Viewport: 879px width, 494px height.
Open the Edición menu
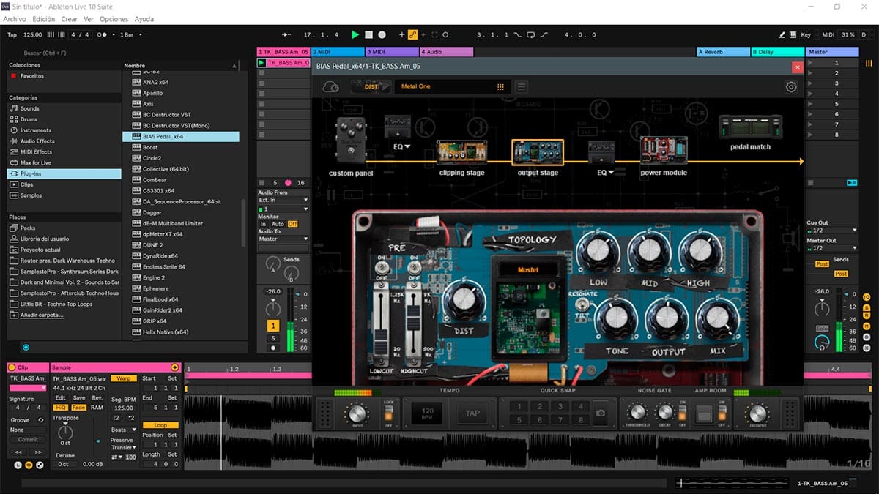tap(44, 19)
